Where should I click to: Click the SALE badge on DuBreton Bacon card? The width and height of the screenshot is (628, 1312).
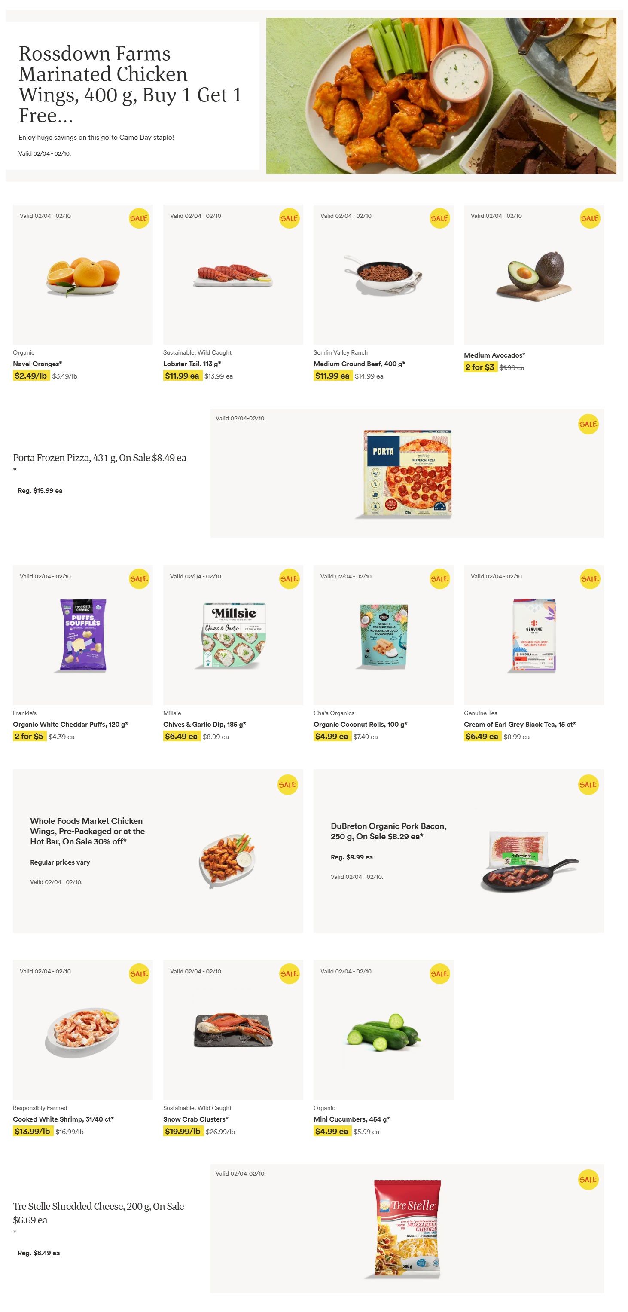click(x=588, y=785)
